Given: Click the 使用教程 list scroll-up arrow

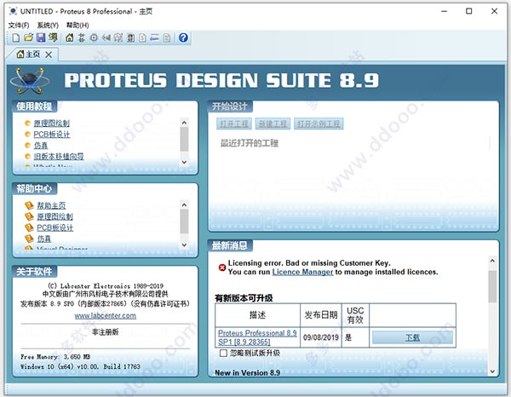Looking at the screenshot, I should point(184,123).
